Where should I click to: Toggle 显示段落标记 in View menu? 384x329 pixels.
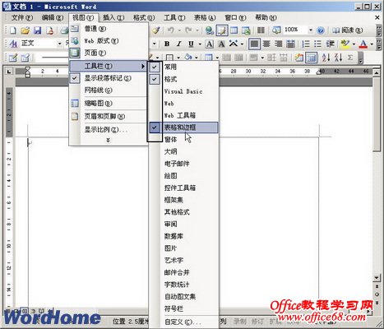(x=108, y=78)
